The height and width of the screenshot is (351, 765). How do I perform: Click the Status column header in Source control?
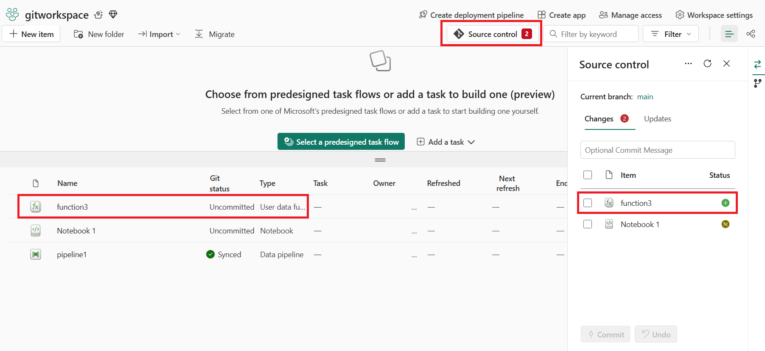coord(720,175)
